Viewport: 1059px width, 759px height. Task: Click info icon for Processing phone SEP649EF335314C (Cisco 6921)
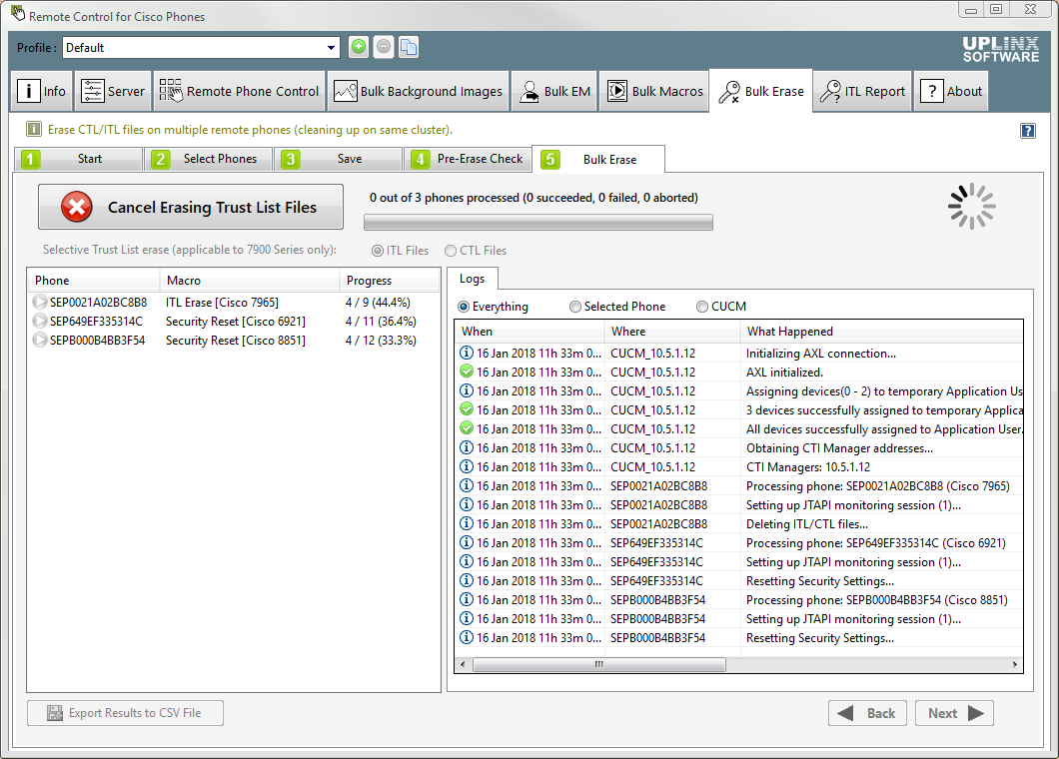click(466, 542)
